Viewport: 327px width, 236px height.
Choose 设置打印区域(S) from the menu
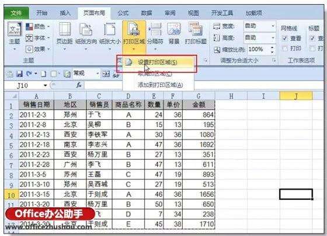[x=158, y=62]
